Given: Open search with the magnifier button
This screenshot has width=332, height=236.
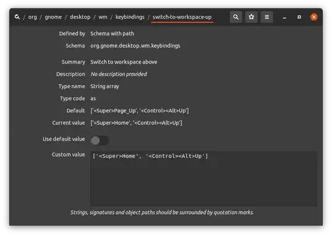Looking at the screenshot, I should point(236,17).
